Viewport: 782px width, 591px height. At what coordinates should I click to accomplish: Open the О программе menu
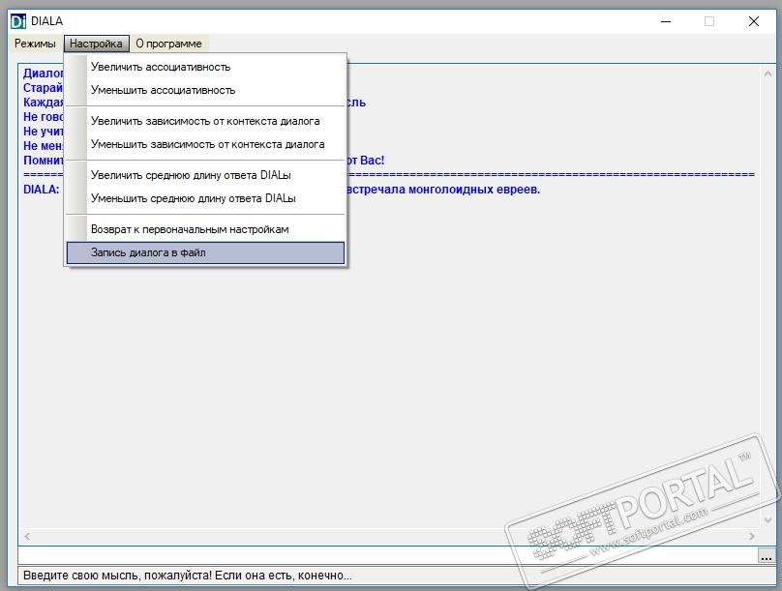[x=168, y=44]
